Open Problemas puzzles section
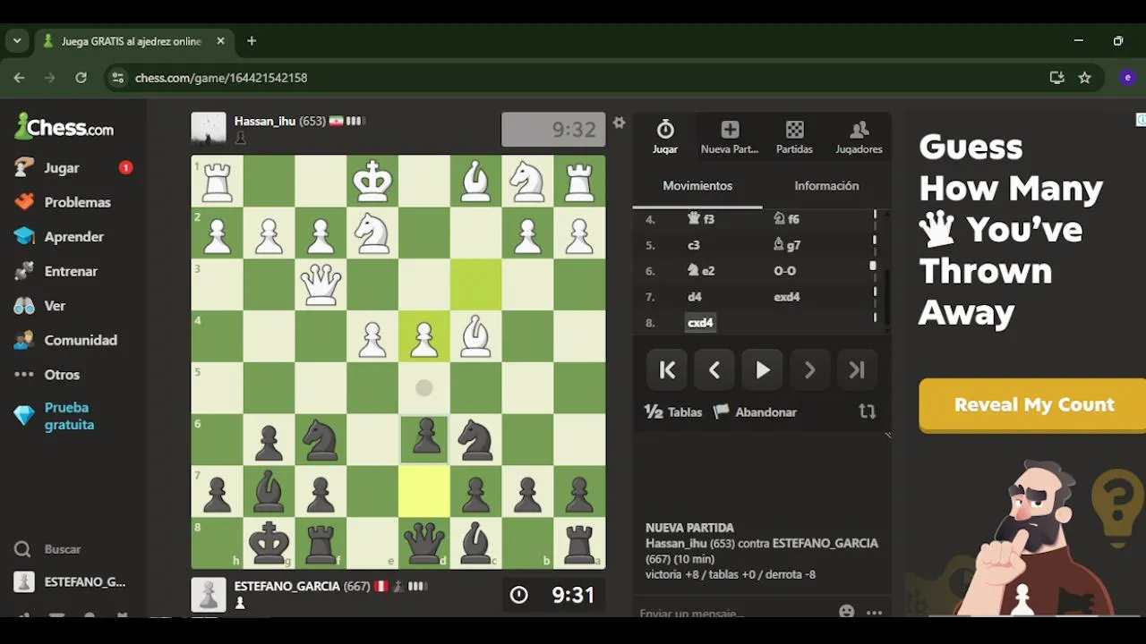 (x=63, y=202)
